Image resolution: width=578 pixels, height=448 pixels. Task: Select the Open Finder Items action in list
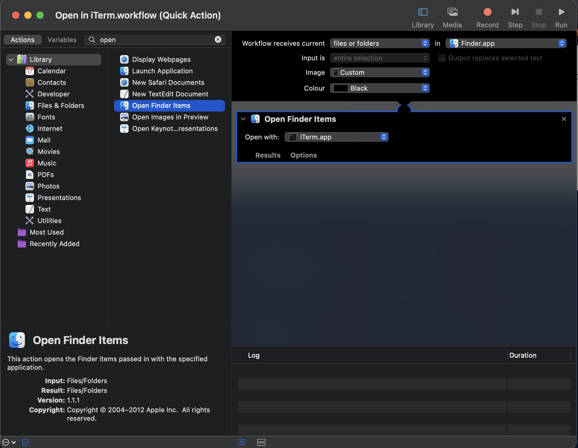point(169,106)
